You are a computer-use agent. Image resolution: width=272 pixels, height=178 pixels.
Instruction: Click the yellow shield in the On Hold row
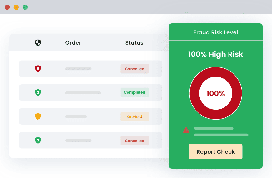pos(38,116)
